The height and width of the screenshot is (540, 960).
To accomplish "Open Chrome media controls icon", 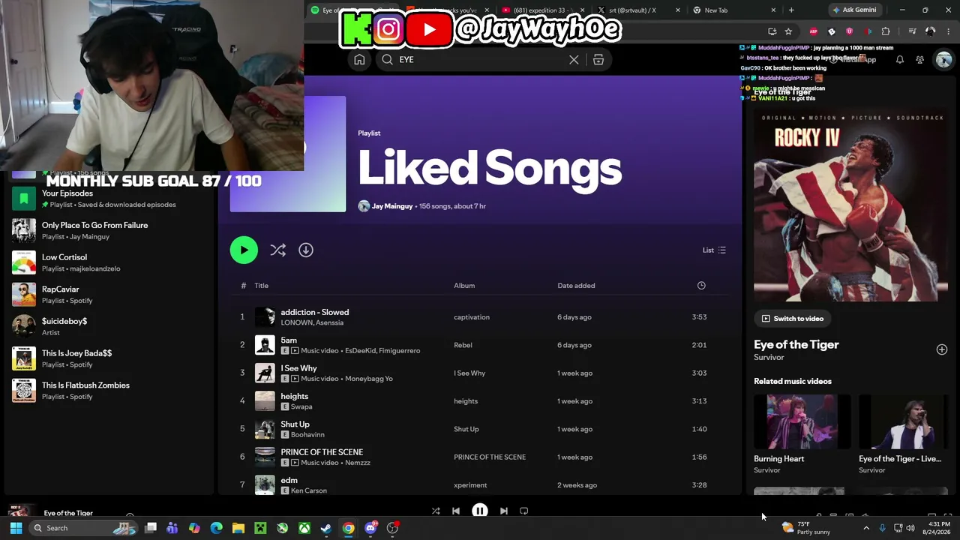I will [x=912, y=31].
